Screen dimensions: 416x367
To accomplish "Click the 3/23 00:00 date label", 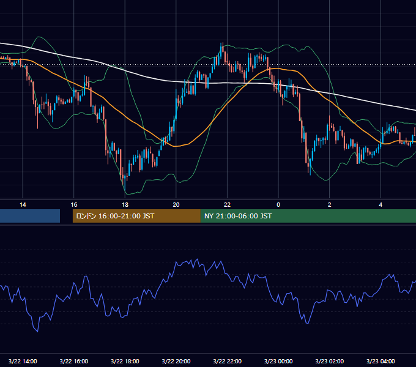I will pyautogui.click(x=278, y=361).
